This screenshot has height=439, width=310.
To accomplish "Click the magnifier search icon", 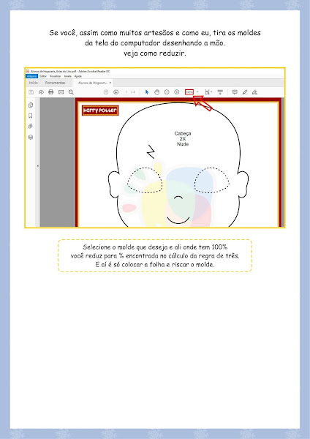I will (x=71, y=92).
